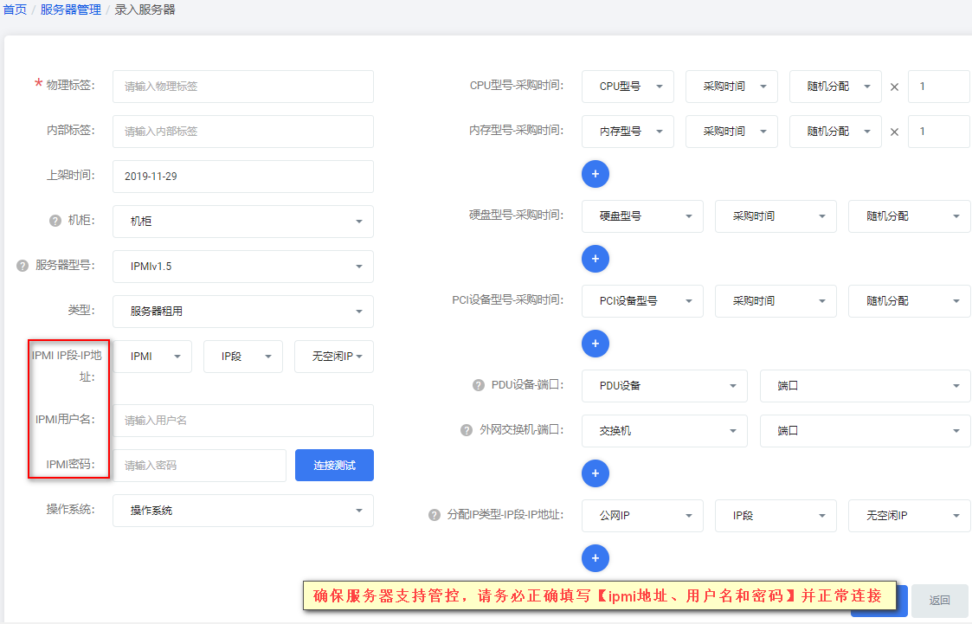Click the plus button below 分配IP类型 row
The image size is (972, 624).
coord(595,558)
